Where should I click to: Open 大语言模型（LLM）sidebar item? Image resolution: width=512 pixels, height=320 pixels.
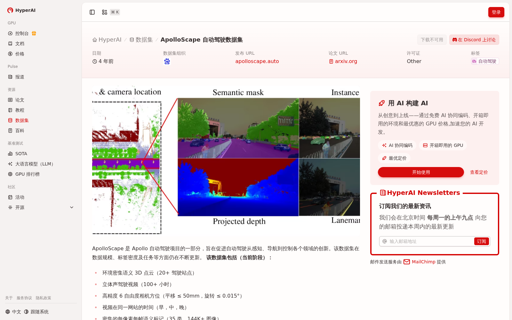pyautogui.click(x=41, y=164)
